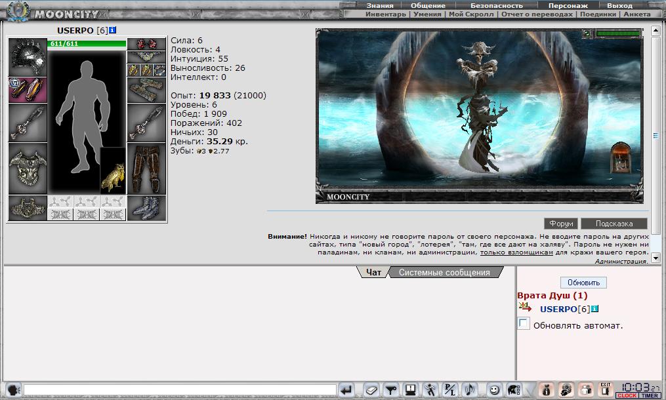Enable the 'Обновлять автомат.' checkbox
Viewport: 666px width, 400px height.
(524, 323)
